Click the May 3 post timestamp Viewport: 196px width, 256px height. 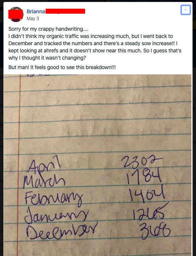point(33,19)
